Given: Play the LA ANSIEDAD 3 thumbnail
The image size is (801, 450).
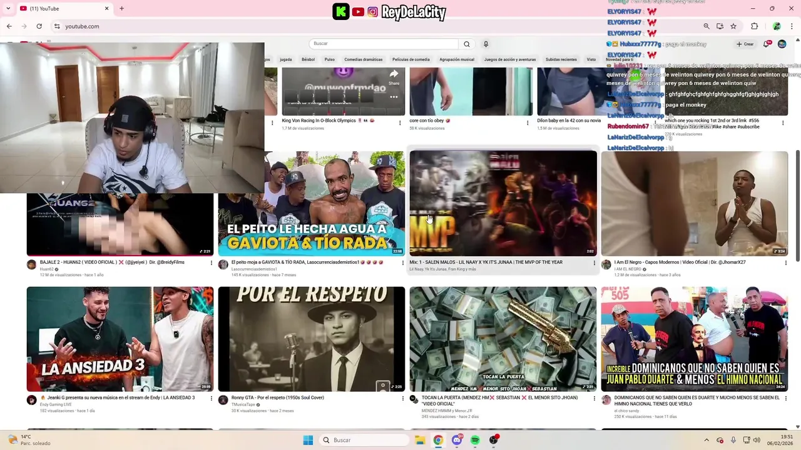Looking at the screenshot, I should click(120, 339).
